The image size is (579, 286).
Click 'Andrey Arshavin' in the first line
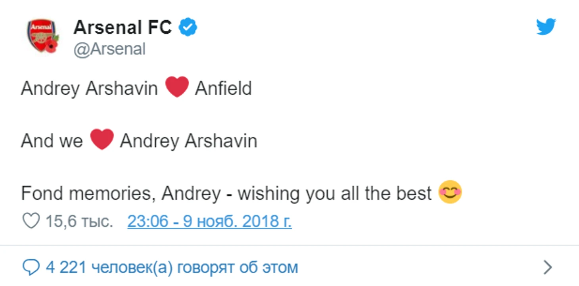[x=89, y=88]
